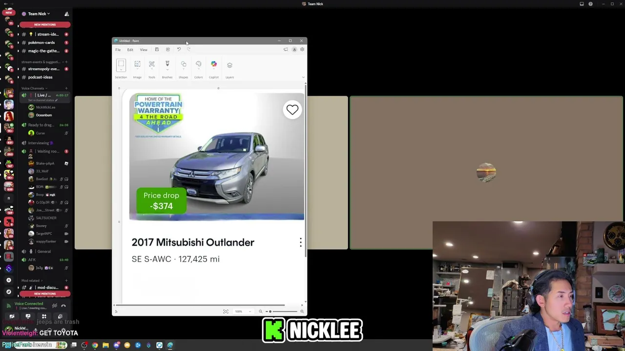Click the zoom out icon in Paint
This screenshot has width=625, height=351.
tap(260, 312)
